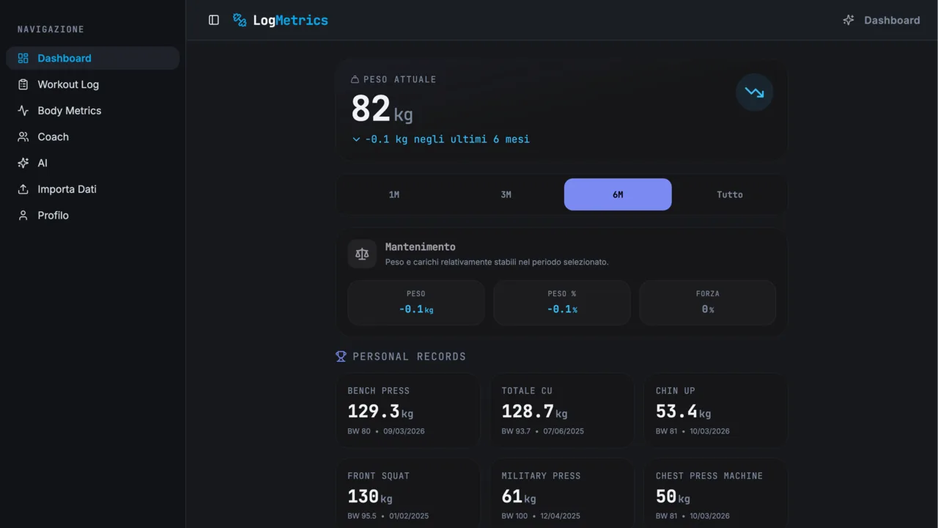Click the LogMetrics brand name

(x=290, y=21)
